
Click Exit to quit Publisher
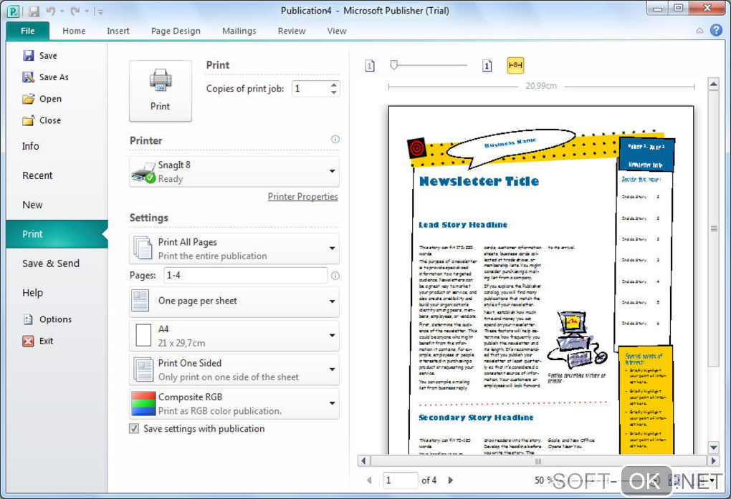click(x=38, y=341)
